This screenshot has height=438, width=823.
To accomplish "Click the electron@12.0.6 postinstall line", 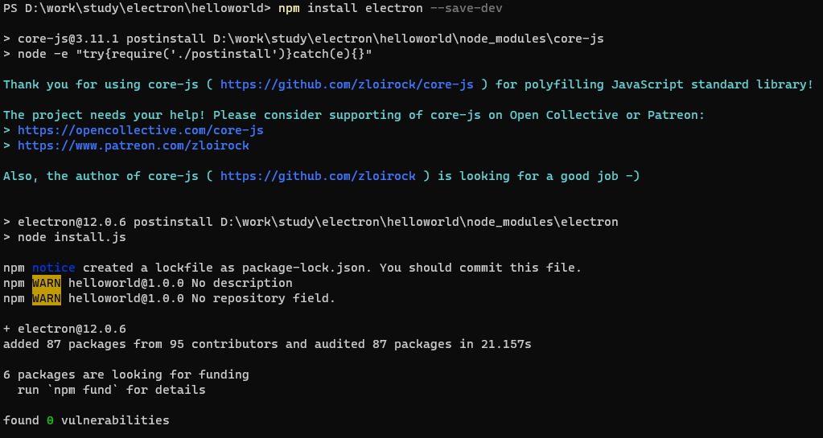I will [311, 222].
